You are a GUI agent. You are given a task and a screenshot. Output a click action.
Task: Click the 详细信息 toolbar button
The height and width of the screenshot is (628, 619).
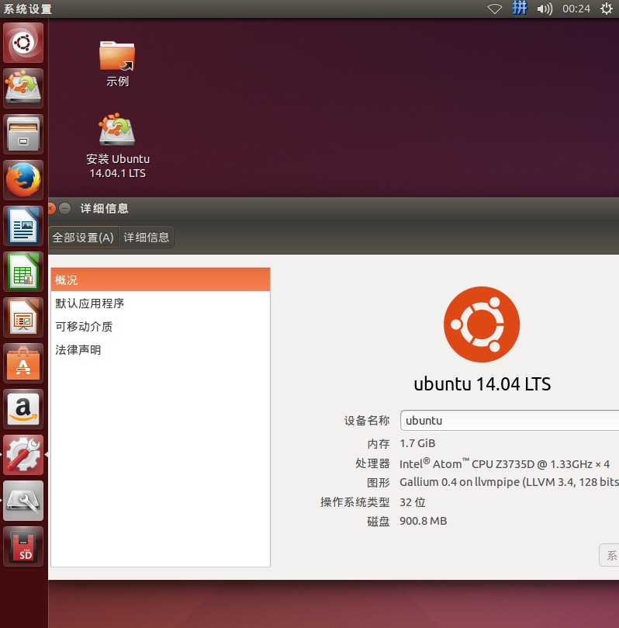146,238
